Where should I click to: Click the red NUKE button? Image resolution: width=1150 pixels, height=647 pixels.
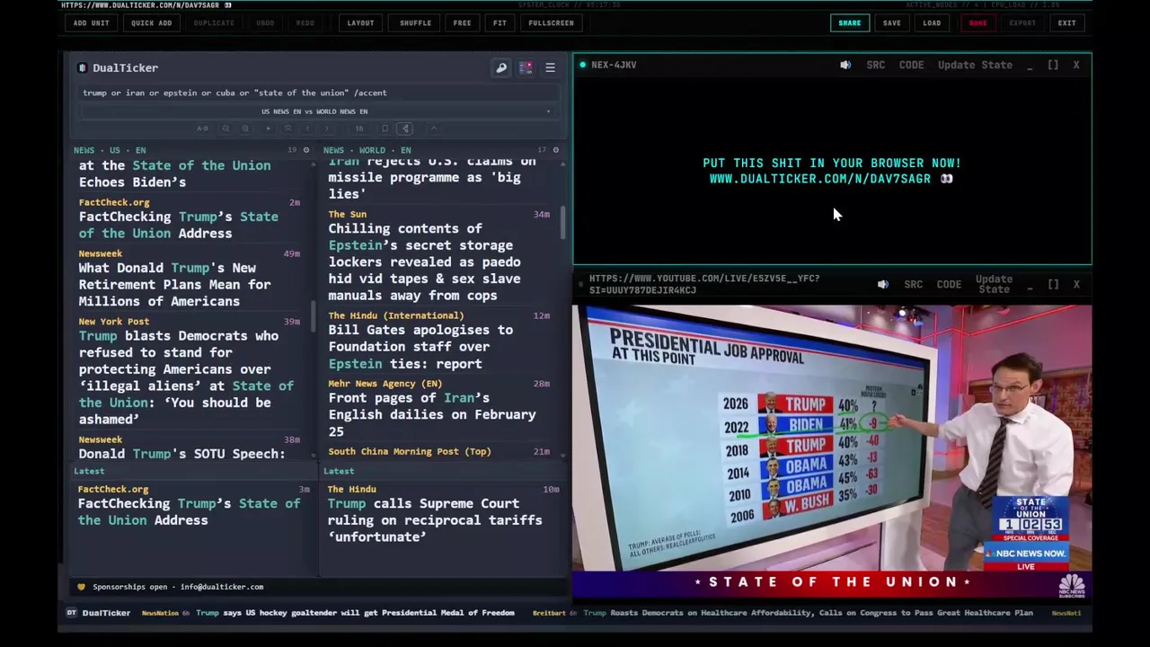[x=977, y=23]
